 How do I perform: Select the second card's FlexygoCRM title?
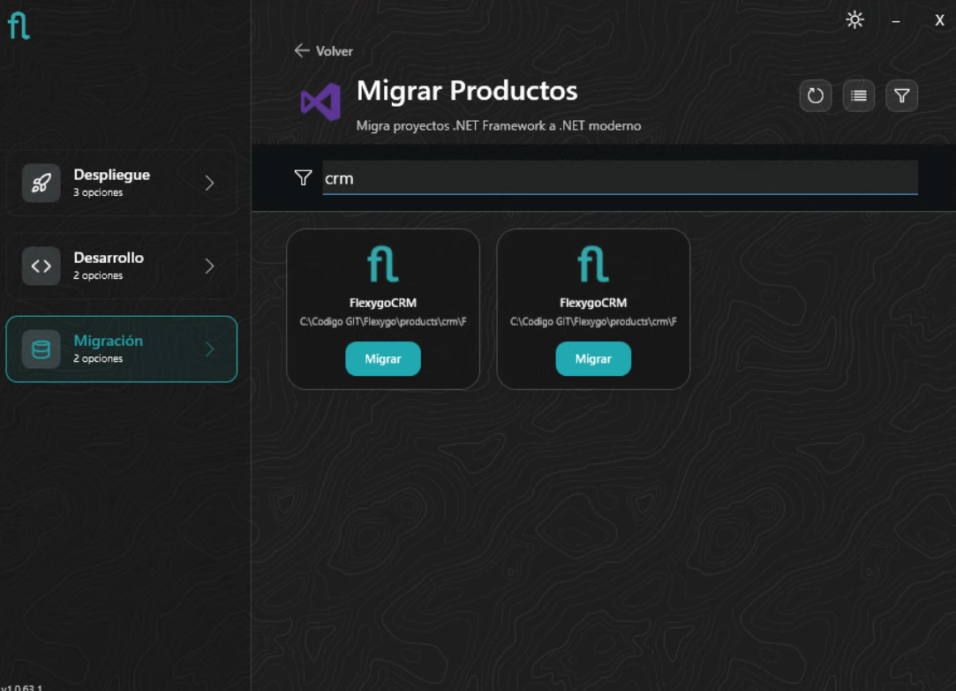593,303
